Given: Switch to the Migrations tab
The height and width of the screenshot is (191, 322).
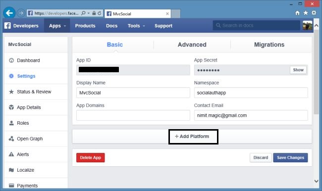Looking at the screenshot, I should [x=269, y=45].
